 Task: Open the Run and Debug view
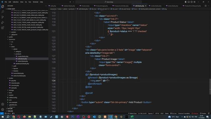tap(3, 22)
